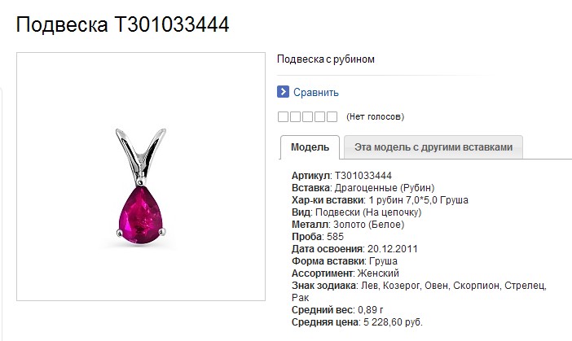The width and height of the screenshot is (572, 341).
Task: Click the Нет голосов vote count text
Action: pyautogui.click(x=376, y=117)
